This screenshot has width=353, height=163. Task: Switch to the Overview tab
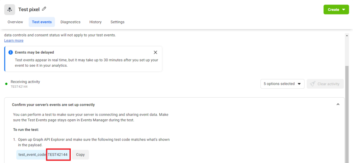(15, 22)
